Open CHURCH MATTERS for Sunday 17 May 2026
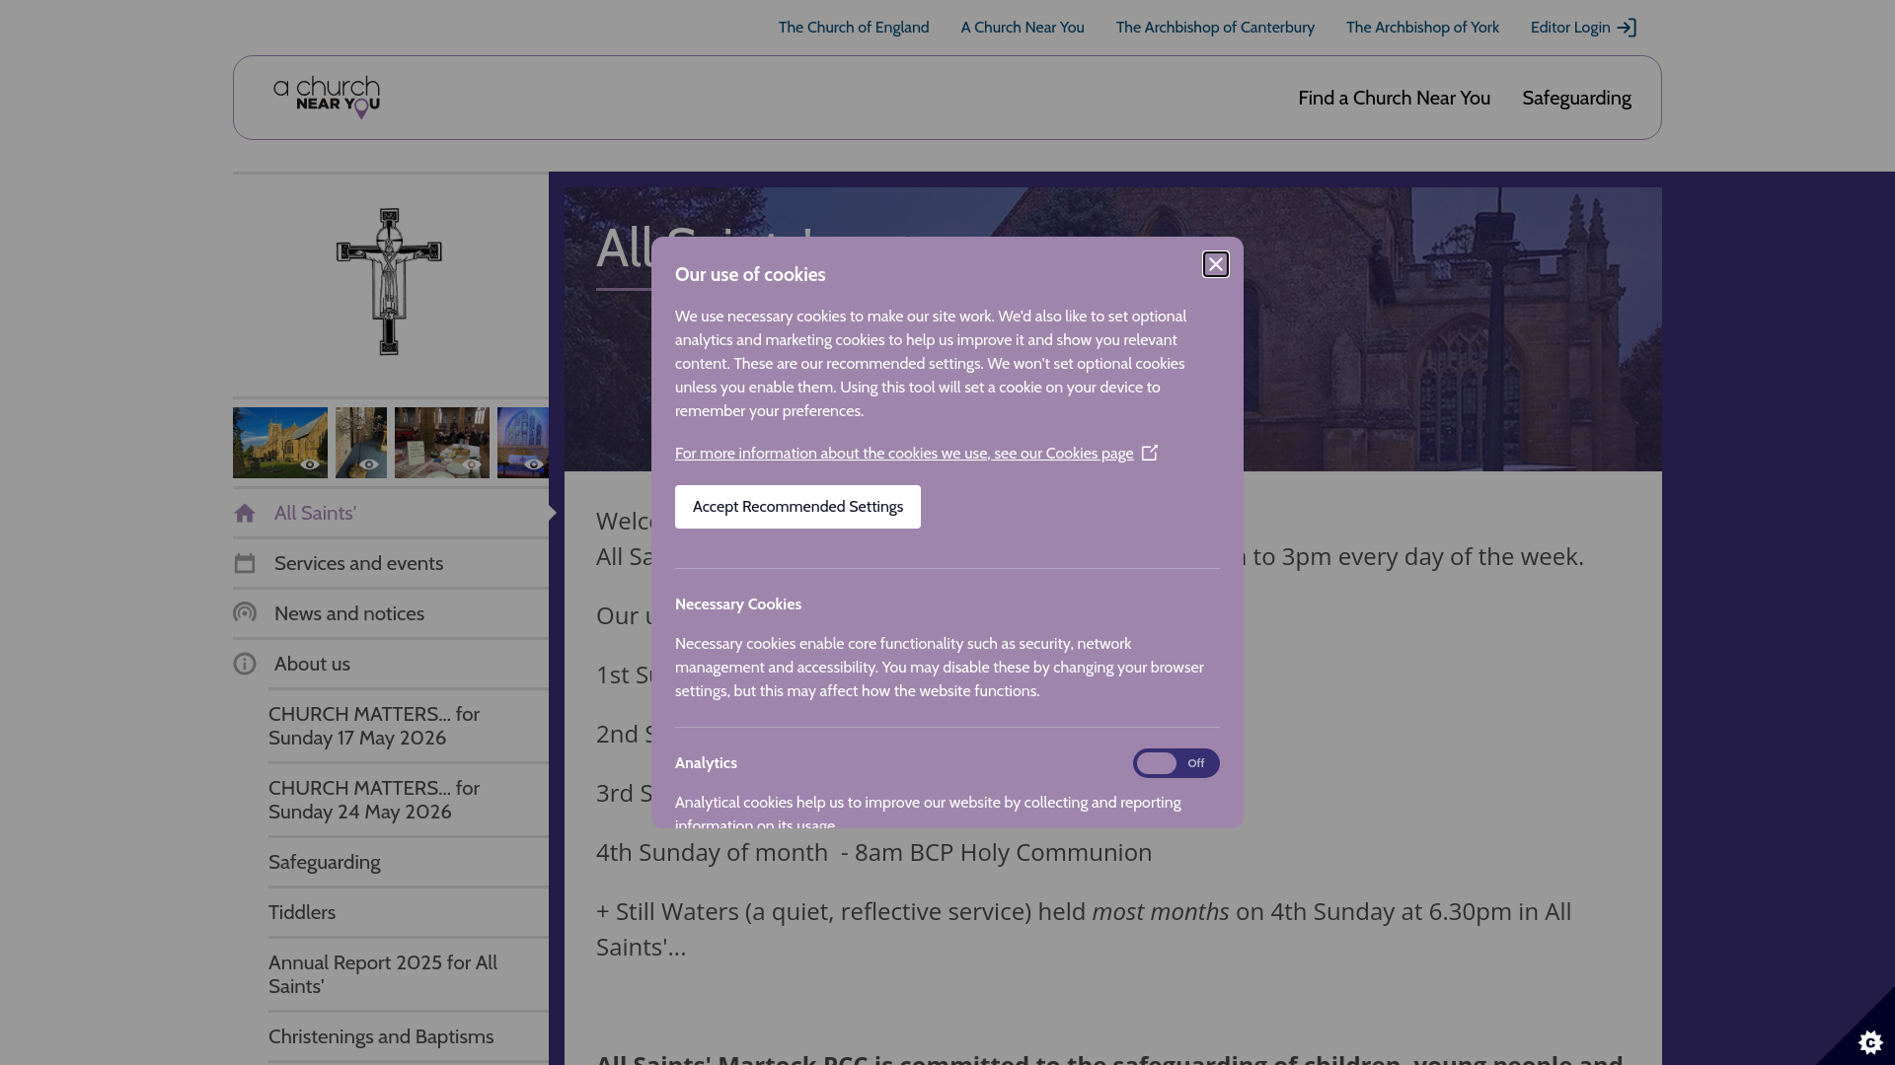The height and width of the screenshot is (1065, 1895). pyautogui.click(x=409, y=726)
